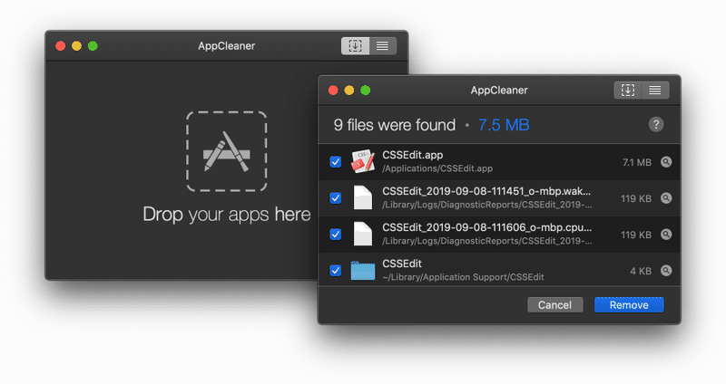Zoom the back AppCleaner window with green button
Screen dimensions: 726x384
click(93, 46)
